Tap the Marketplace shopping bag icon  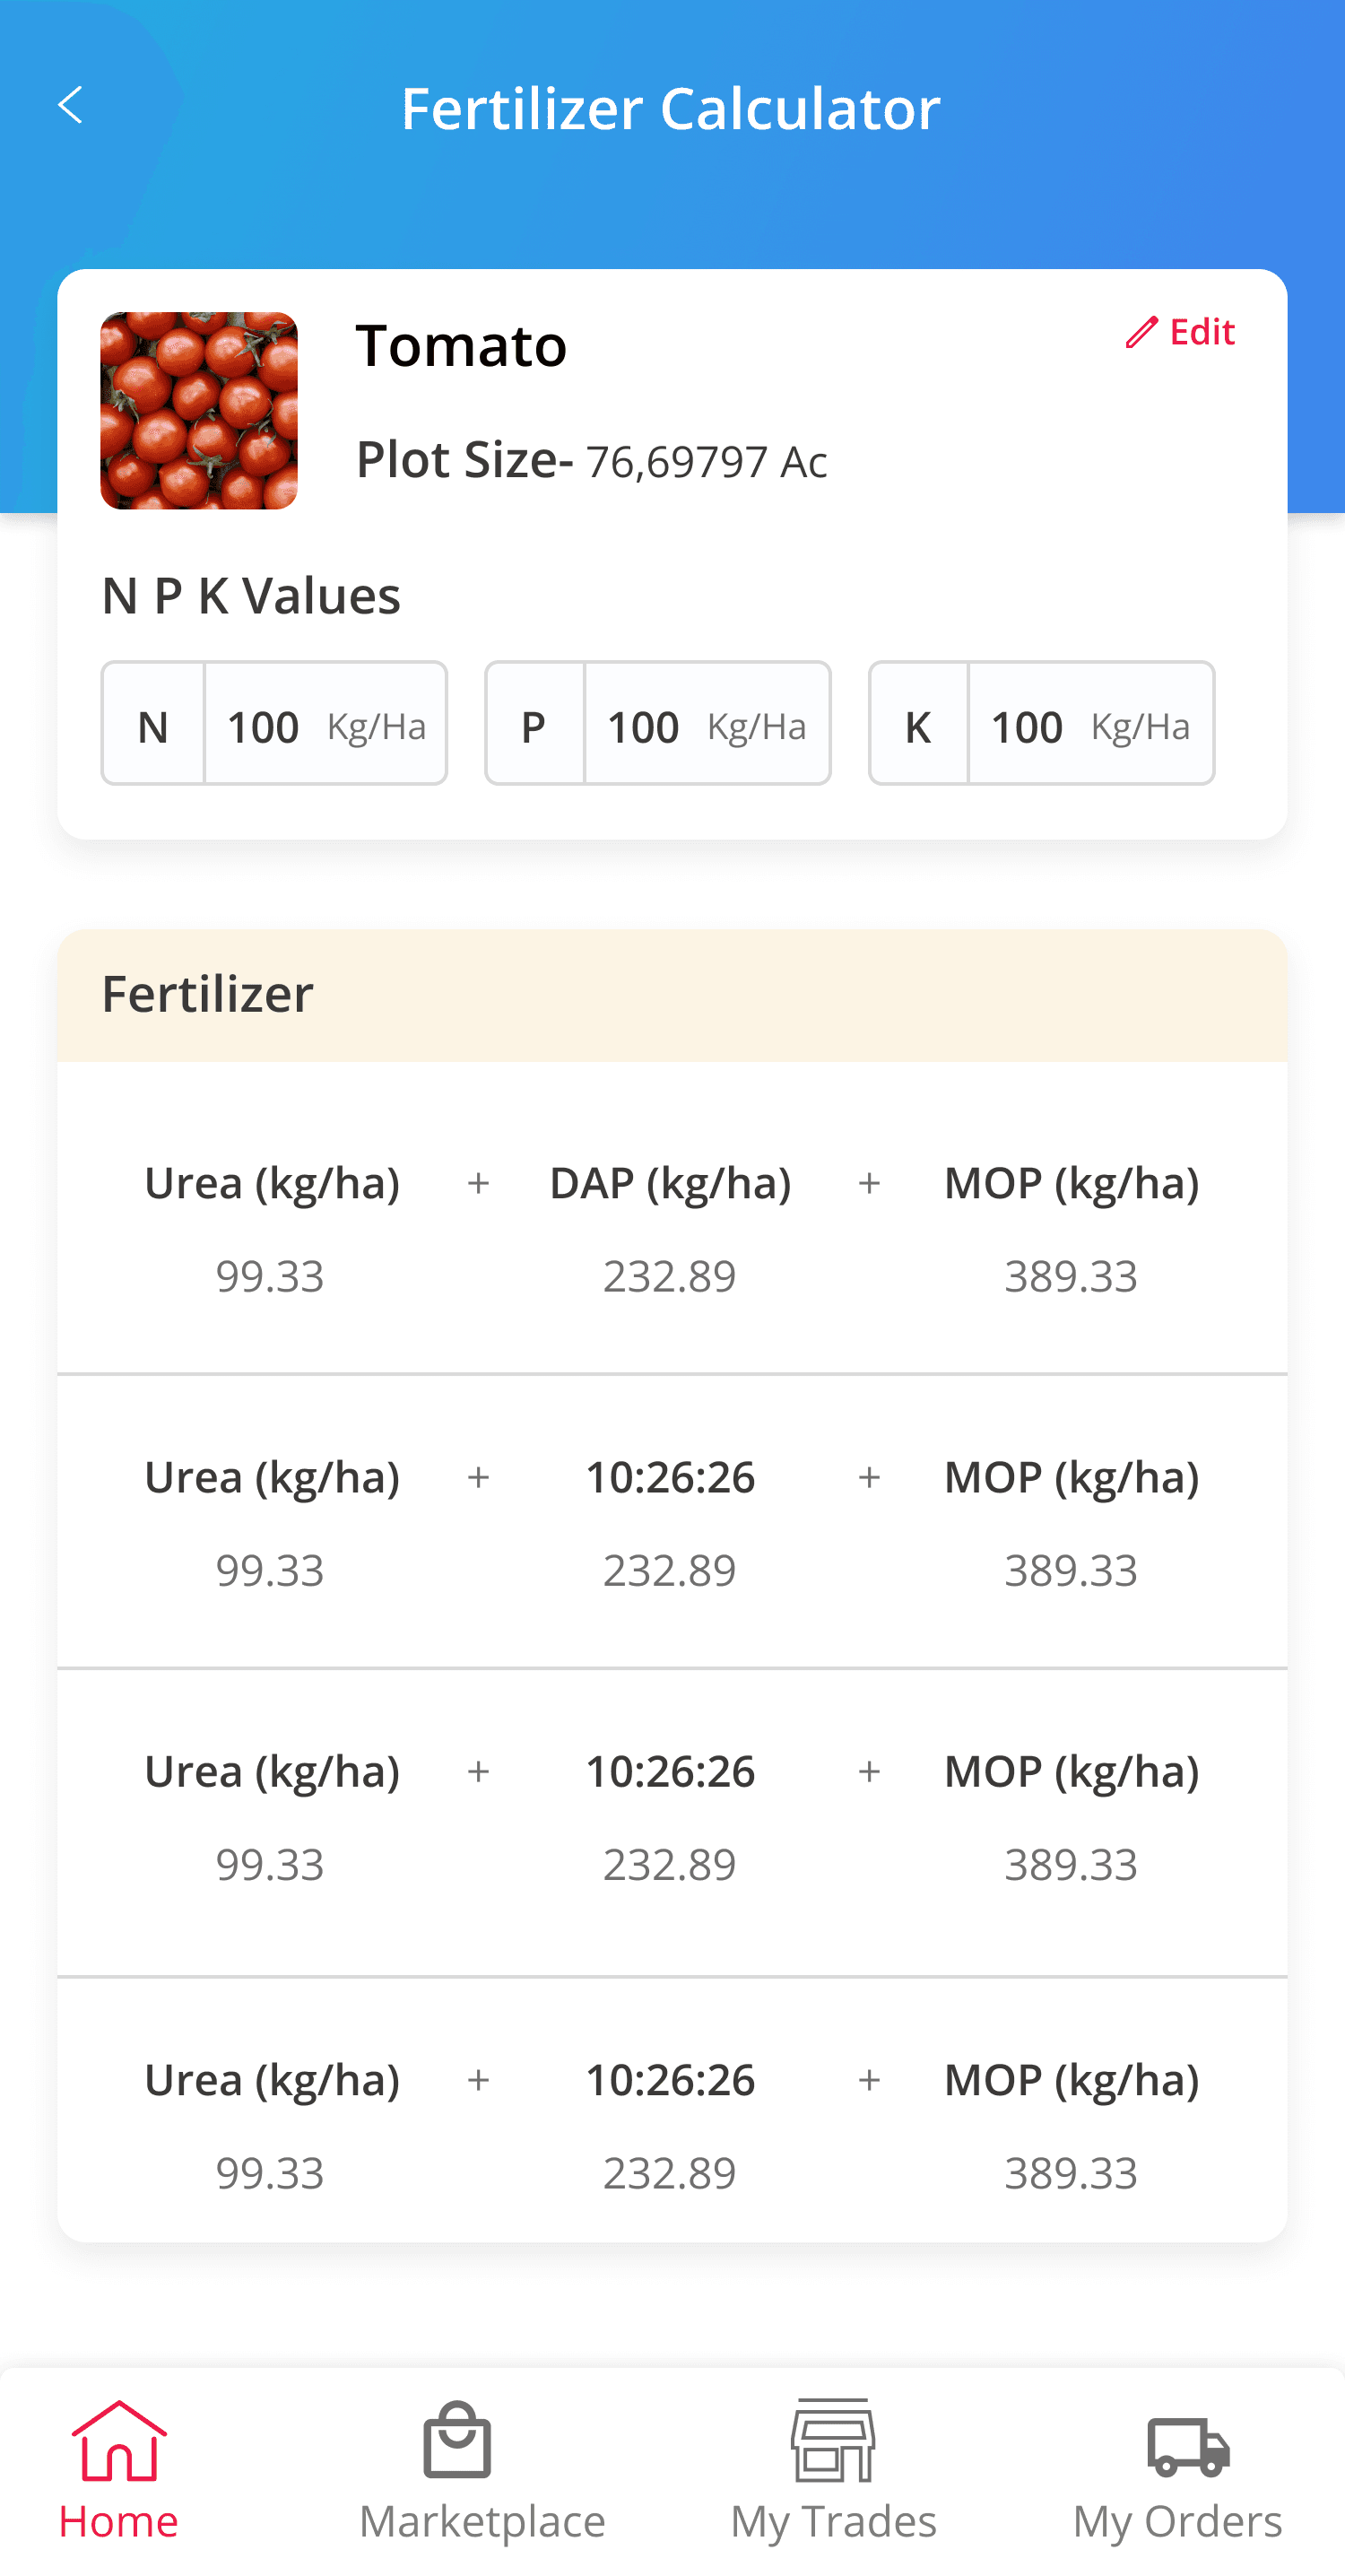point(457,2441)
